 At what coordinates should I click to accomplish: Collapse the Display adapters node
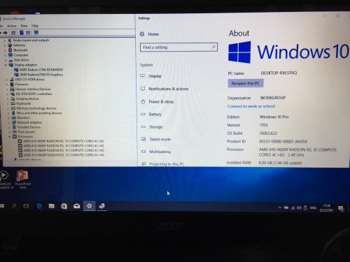click(6, 65)
